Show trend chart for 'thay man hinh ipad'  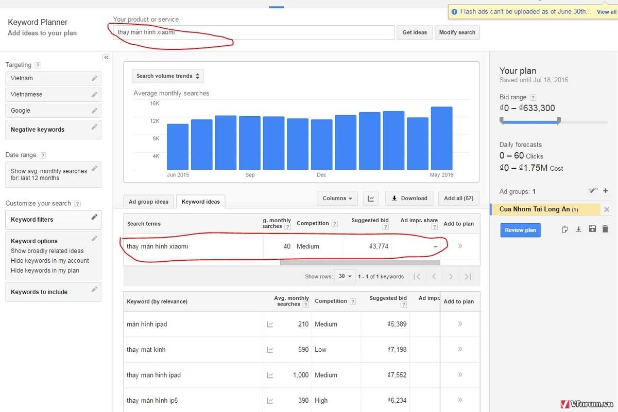[270, 375]
